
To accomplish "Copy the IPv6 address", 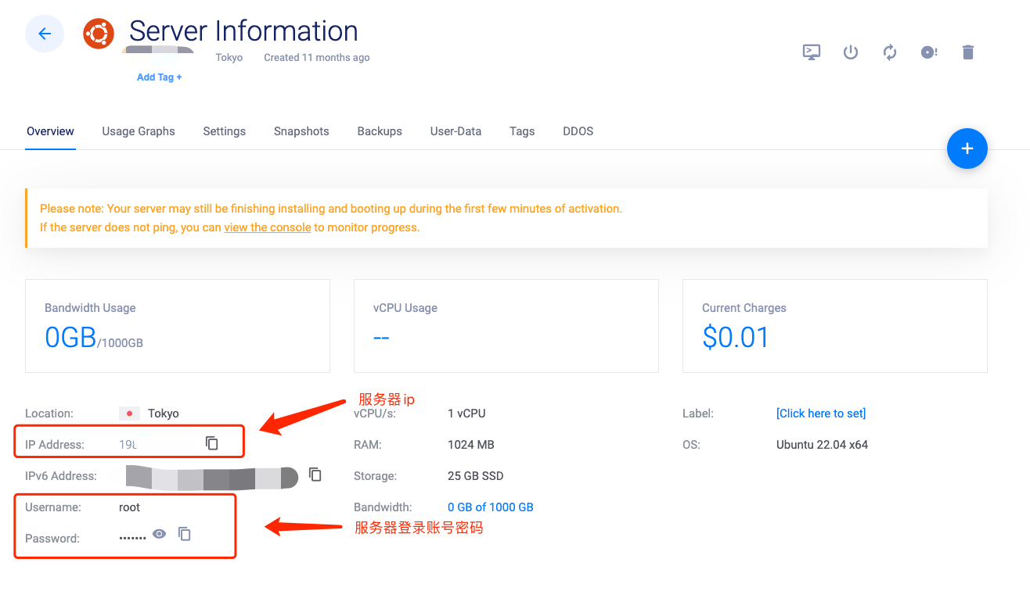I will (x=315, y=475).
